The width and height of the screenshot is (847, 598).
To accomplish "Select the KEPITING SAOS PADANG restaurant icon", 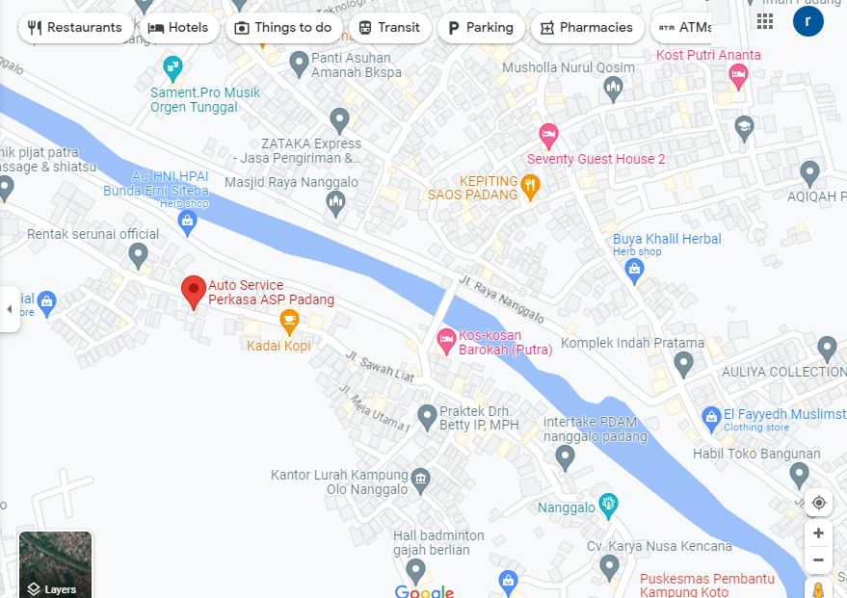I will coord(530,188).
